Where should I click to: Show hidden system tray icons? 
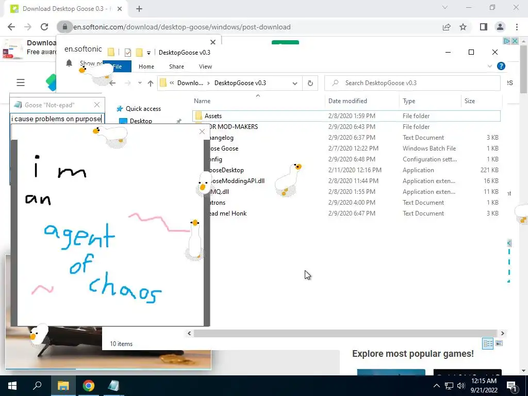pos(436,386)
